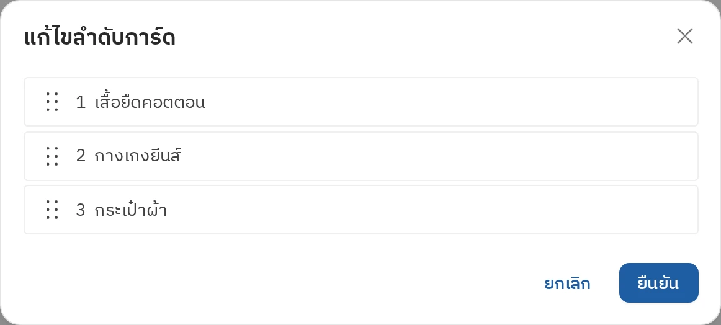Grab the six-dot grip of card 1
This screenshot has height=325, width=721.
pyautogui.click(x=52, y=102)
